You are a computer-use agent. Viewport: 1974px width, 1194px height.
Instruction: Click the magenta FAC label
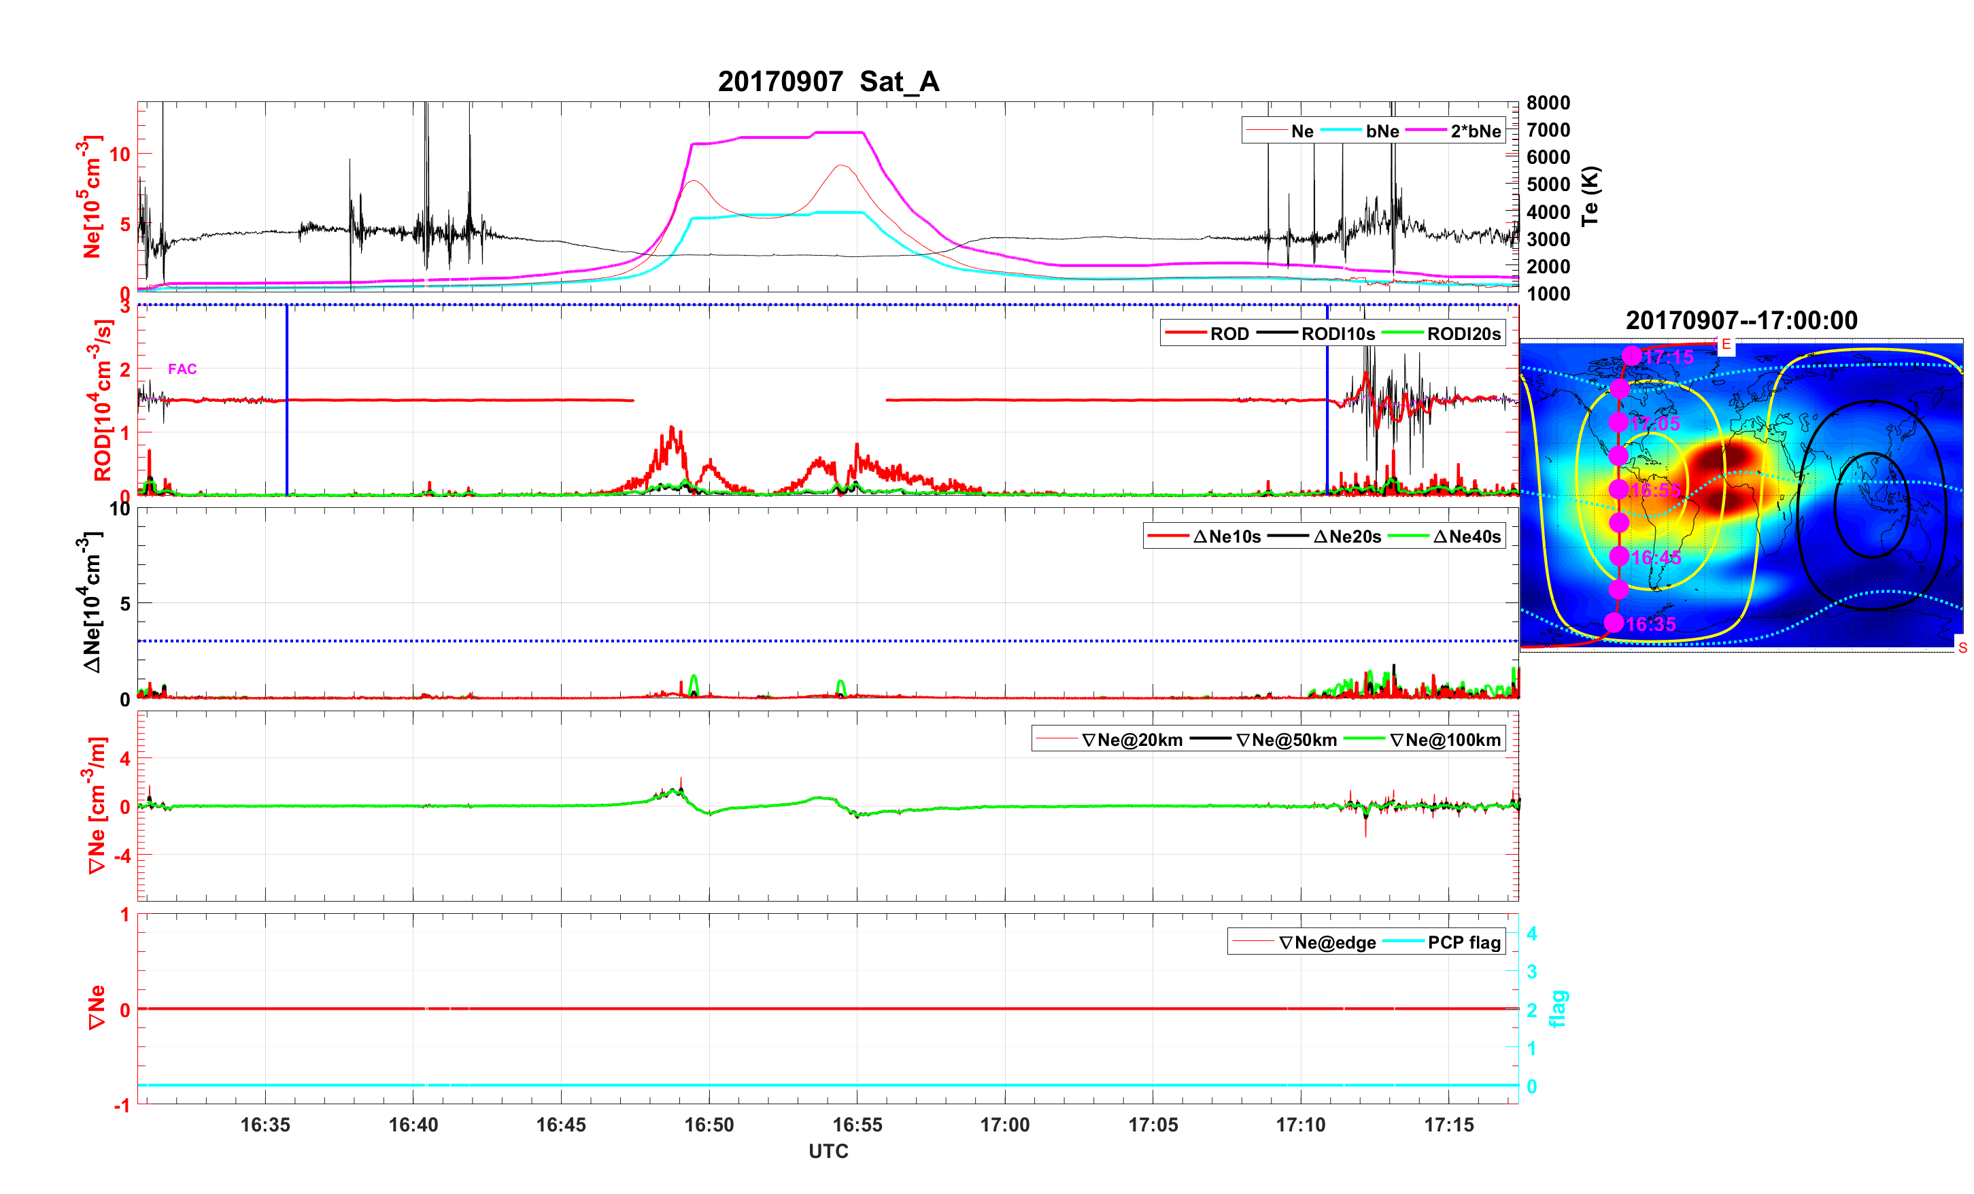[182, 369]
